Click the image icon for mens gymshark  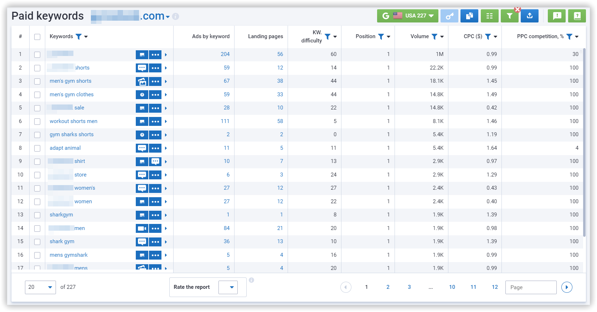coord(142,255)
